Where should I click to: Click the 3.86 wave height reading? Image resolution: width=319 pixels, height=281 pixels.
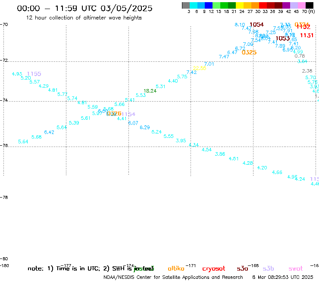click(220, 154)
